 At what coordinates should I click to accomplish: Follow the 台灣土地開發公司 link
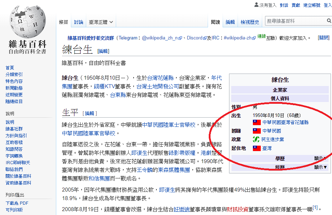(157, 86)
